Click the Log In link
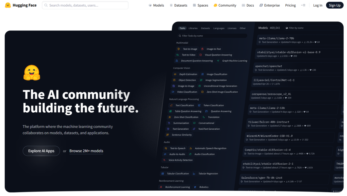 [x=317, y=5]
